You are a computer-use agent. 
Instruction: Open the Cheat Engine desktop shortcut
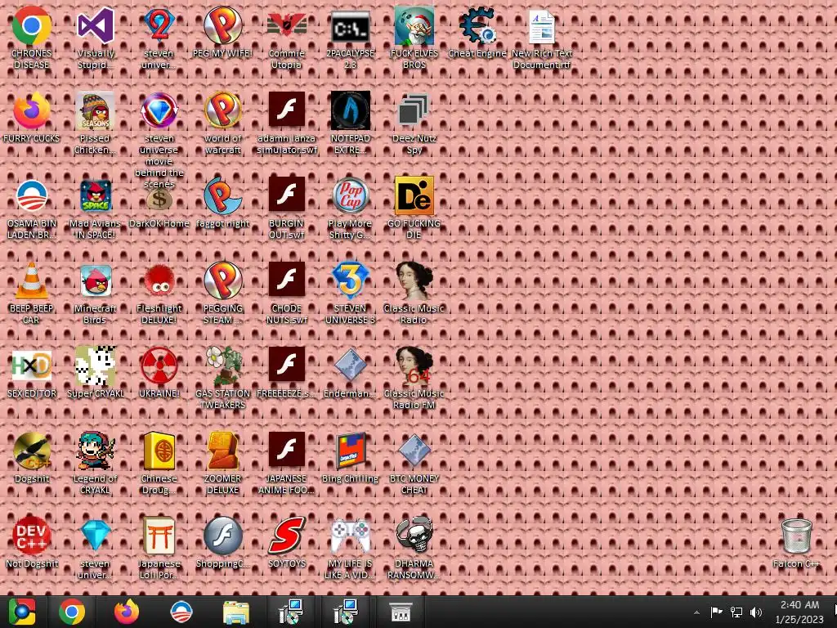[x=477, y=33]
